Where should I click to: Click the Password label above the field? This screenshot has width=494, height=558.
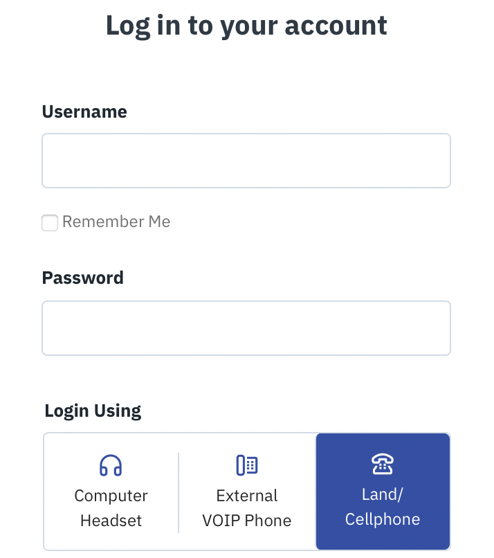[82, 278]
